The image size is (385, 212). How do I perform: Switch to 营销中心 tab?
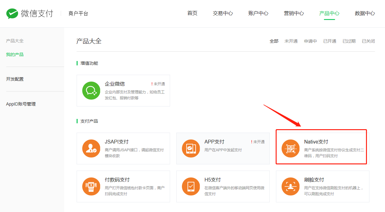click(x=294, y=13)
